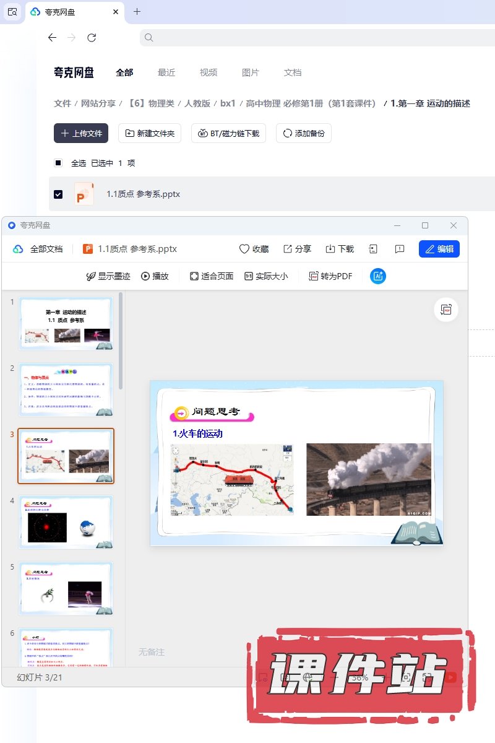Click the 分享 share icon
The width and height of the screenshot is (495, 743).
coord(288,249)
